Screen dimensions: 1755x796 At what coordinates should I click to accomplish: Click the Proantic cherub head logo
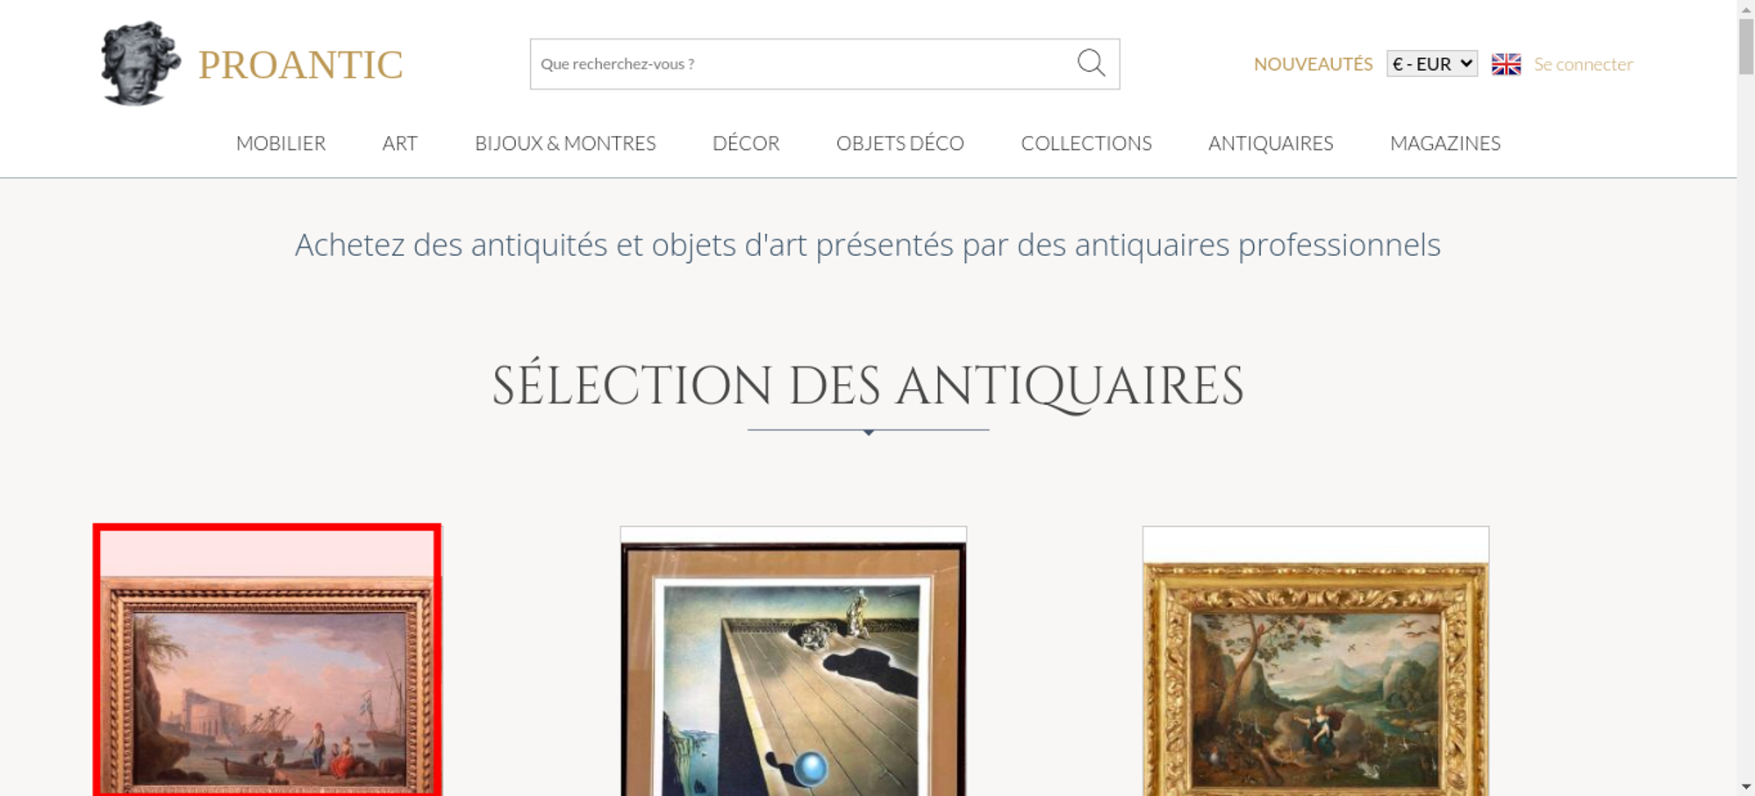[140, 63]
